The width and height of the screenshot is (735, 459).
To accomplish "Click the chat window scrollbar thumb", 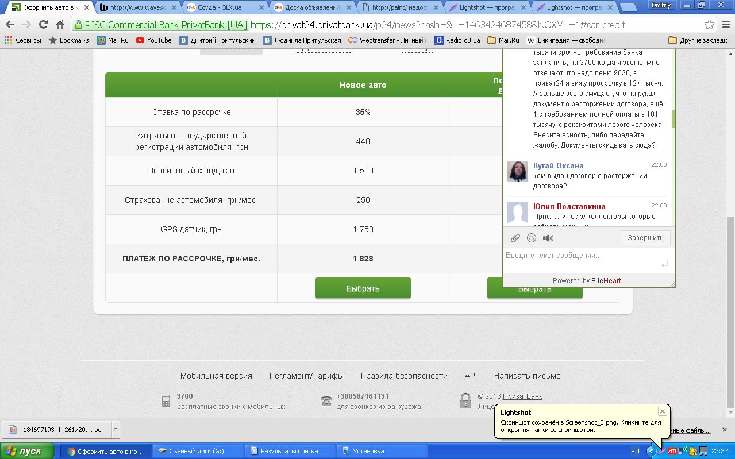I will click(x=673, y=119).
